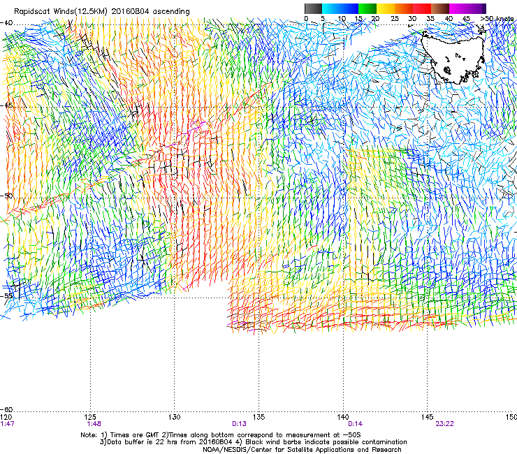Viewport: 517px width, 454px height.
Task: Select the gray 0-5 knots legend swatch
Action: [x=314, y=8]
